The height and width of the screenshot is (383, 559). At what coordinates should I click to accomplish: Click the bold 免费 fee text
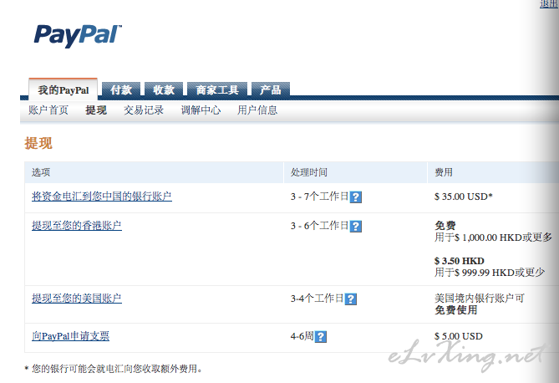coord(445,226)
